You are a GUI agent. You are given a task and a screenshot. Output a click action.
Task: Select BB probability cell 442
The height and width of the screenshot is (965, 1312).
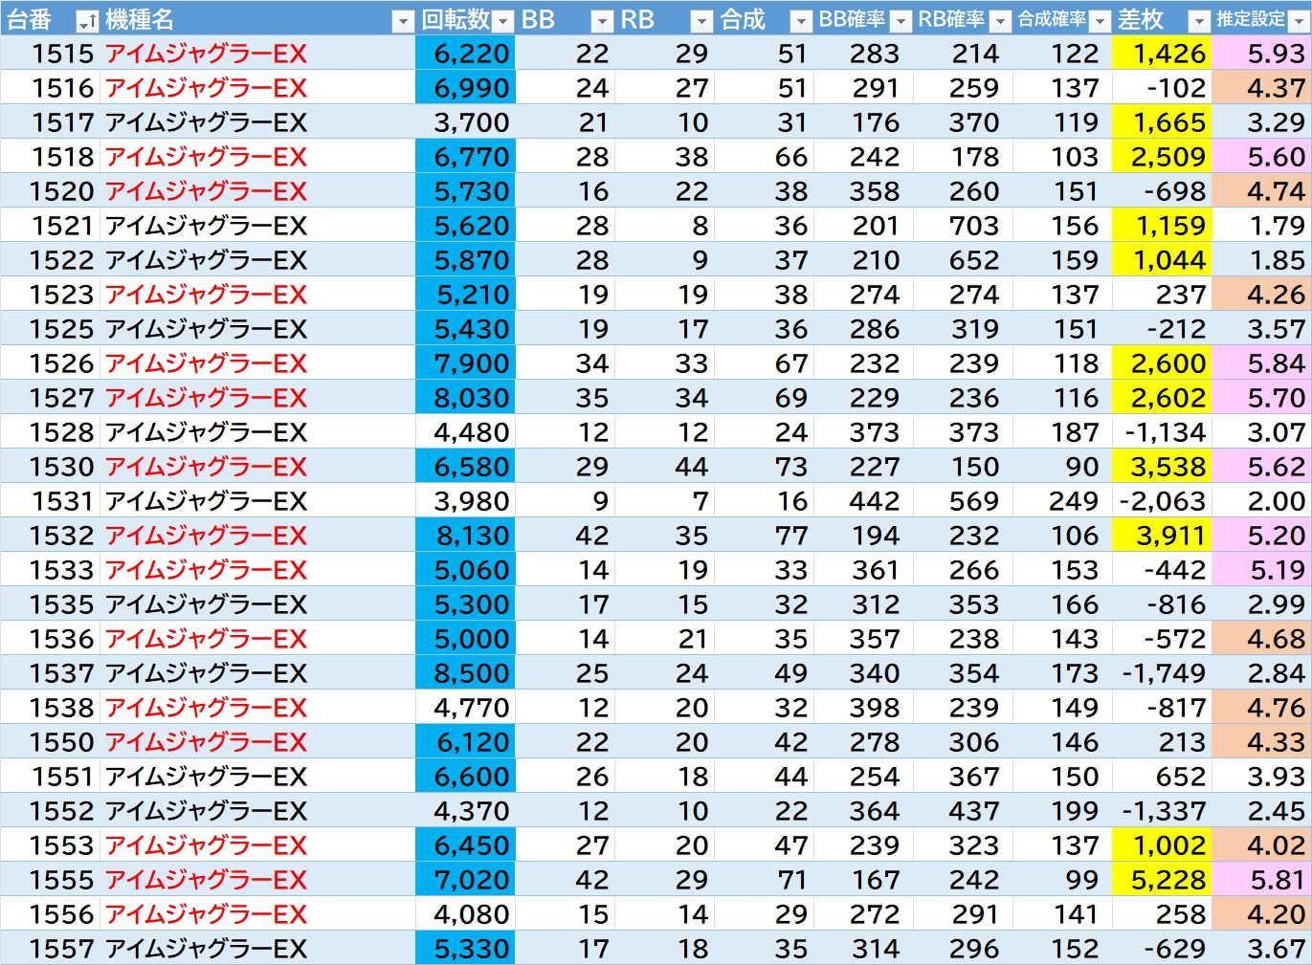pos(863,501)
